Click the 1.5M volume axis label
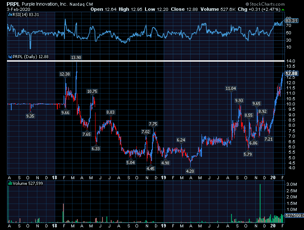 [x=291, y=203]
